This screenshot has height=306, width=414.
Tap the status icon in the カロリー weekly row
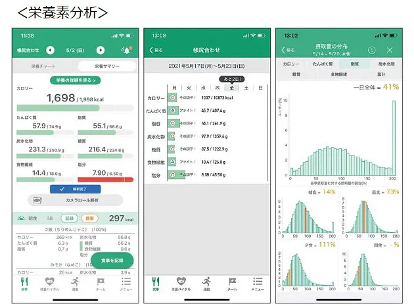[172, 97]
